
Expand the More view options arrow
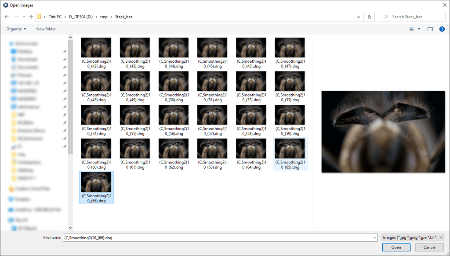coord(419,29)
